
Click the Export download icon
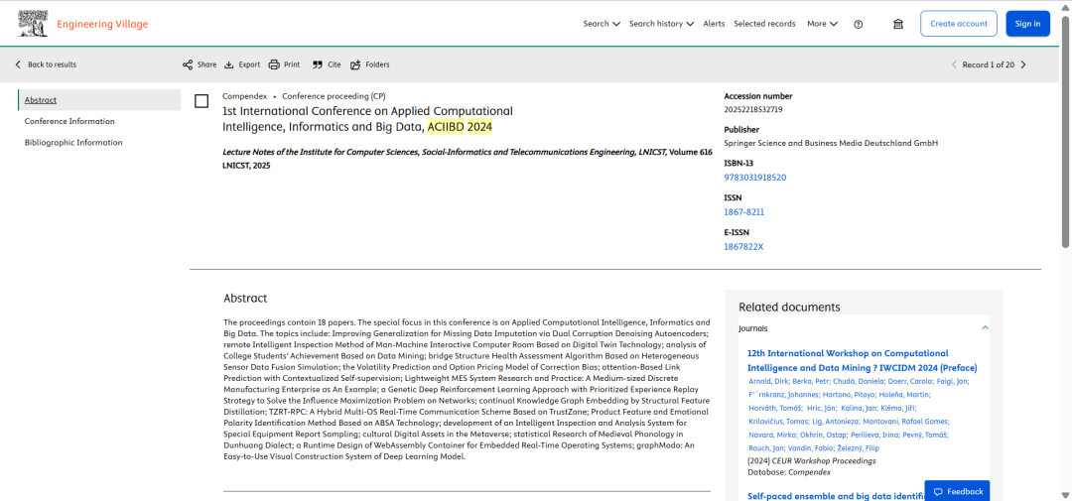click(x=229, y=64)
